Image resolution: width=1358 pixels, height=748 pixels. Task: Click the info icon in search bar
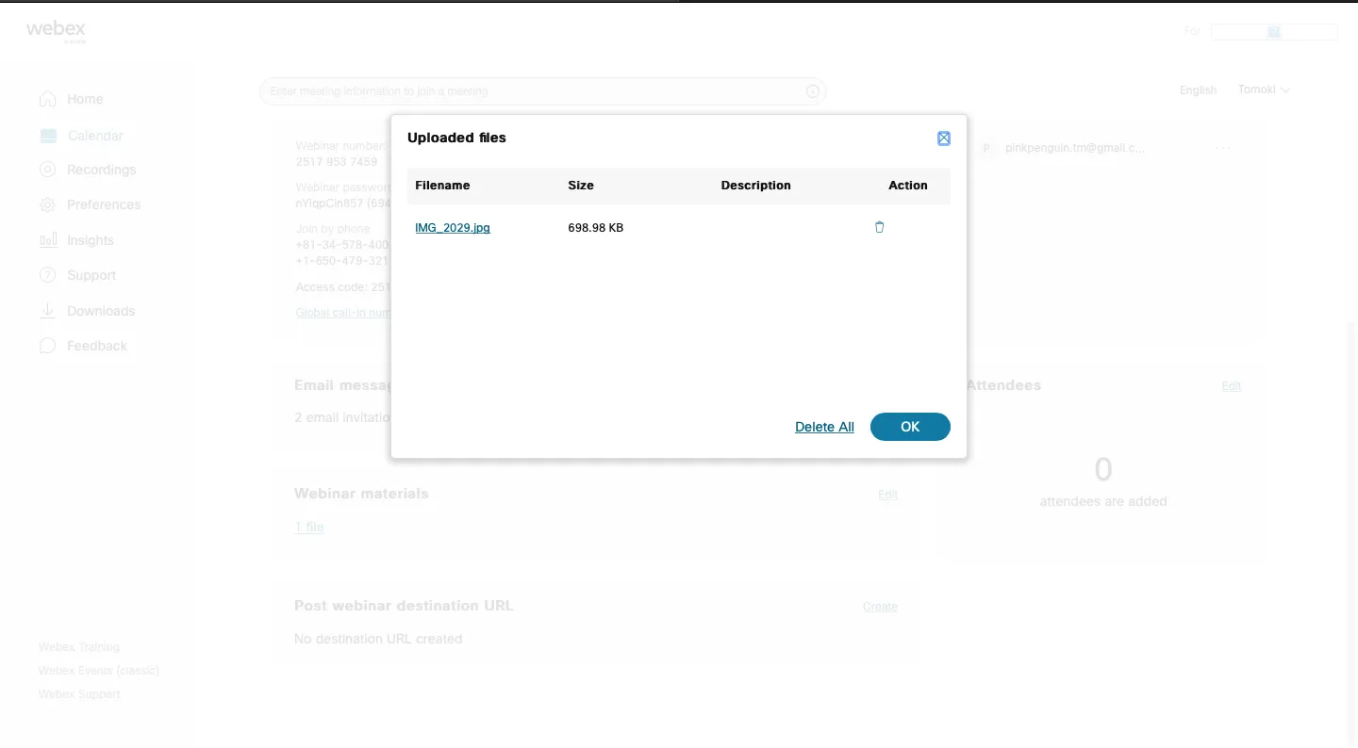click(812, 91)
